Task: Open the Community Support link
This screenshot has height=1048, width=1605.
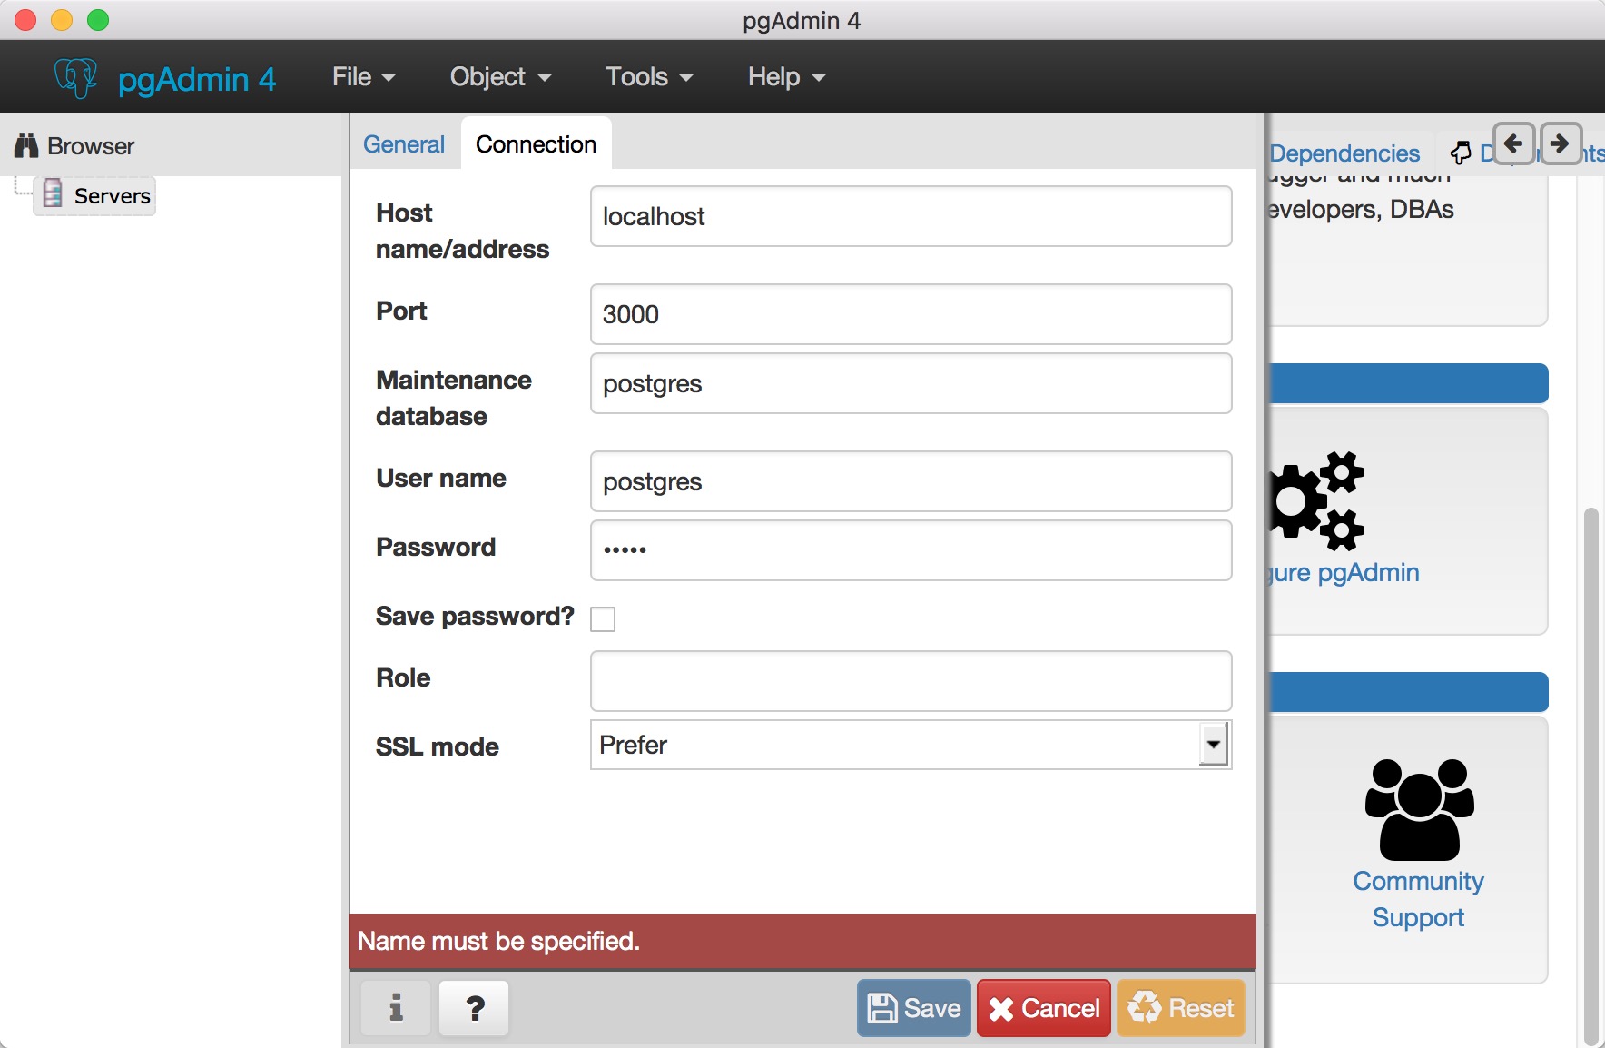Action: 1418,899
